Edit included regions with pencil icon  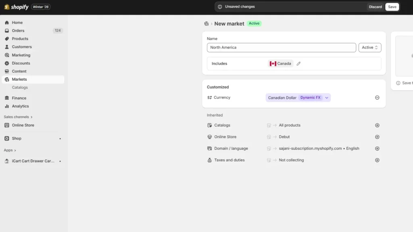298,63
